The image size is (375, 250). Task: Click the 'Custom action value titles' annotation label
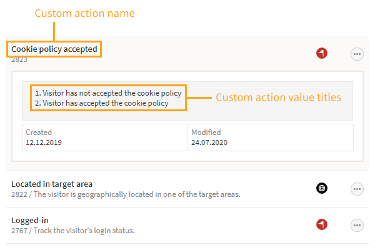278,97
